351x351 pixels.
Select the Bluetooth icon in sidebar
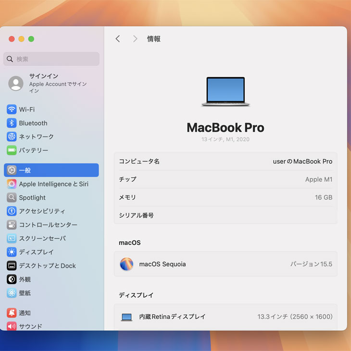tap(12, 123)
